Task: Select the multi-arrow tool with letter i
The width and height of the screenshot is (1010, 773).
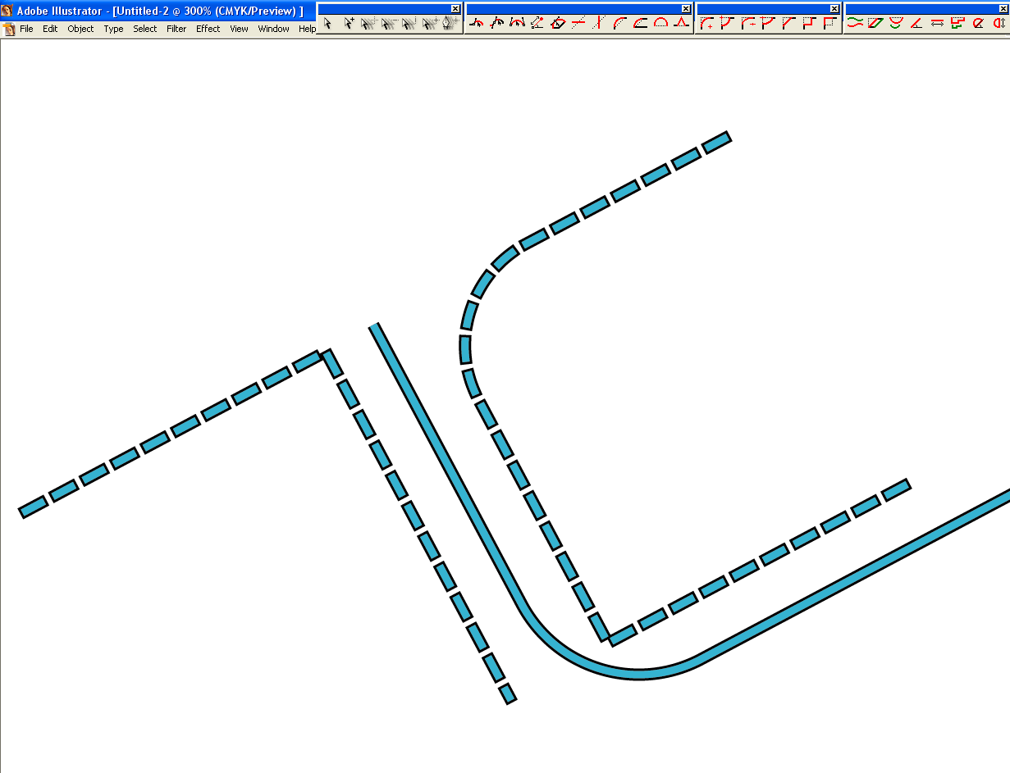Action: pyautogui.click(x=409, y=23)
